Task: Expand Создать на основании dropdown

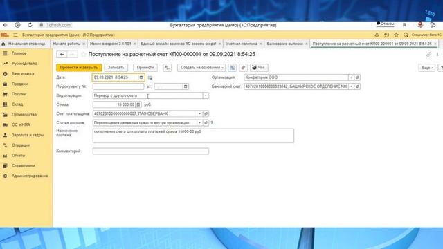Action: pyautogui.click(x=201, y=68)
